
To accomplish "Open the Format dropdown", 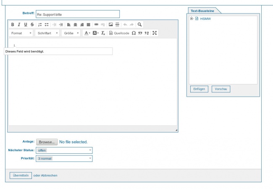I will tap(21, 33).
